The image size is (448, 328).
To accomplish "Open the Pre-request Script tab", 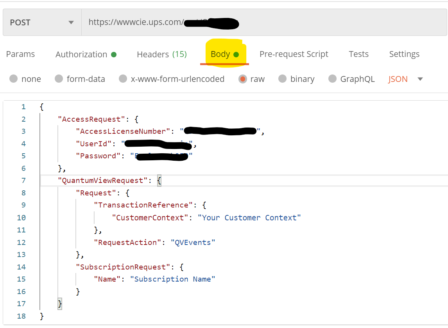I will click(294, 54).
